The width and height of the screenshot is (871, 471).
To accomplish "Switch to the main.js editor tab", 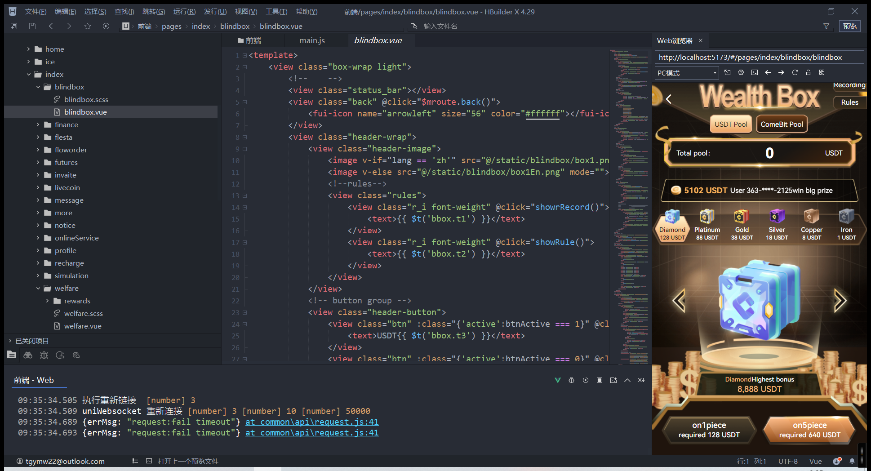I will [312, 40].
